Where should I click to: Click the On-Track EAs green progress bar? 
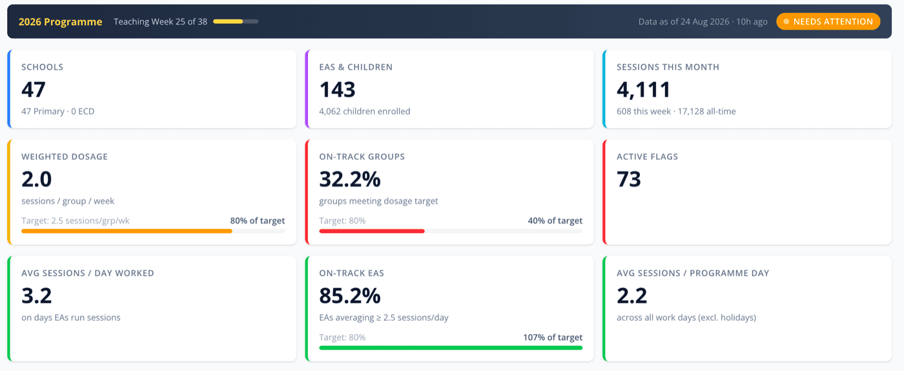pyautogui.click(x=451, y=347)
